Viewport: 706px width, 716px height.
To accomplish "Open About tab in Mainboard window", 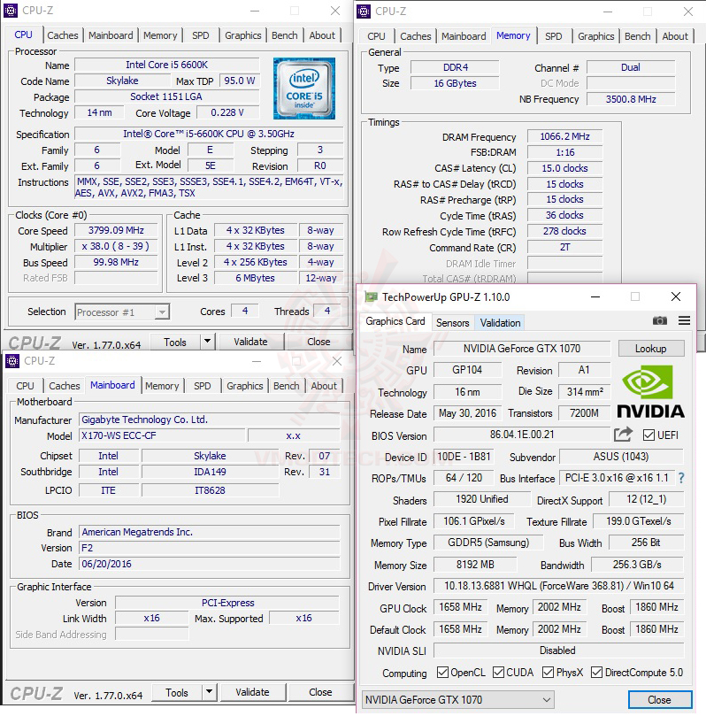I will (x=324, y=386).
